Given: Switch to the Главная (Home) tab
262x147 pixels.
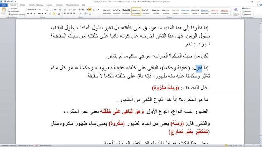Looking at the screenshot, I should (13, 5).
